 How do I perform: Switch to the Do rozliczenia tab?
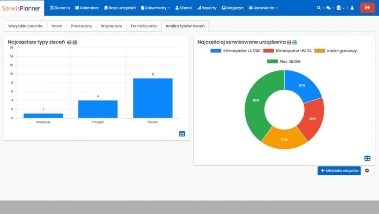(x=144, y=26)
